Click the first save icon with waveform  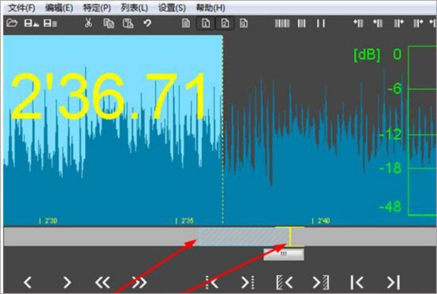coord(31,23)
